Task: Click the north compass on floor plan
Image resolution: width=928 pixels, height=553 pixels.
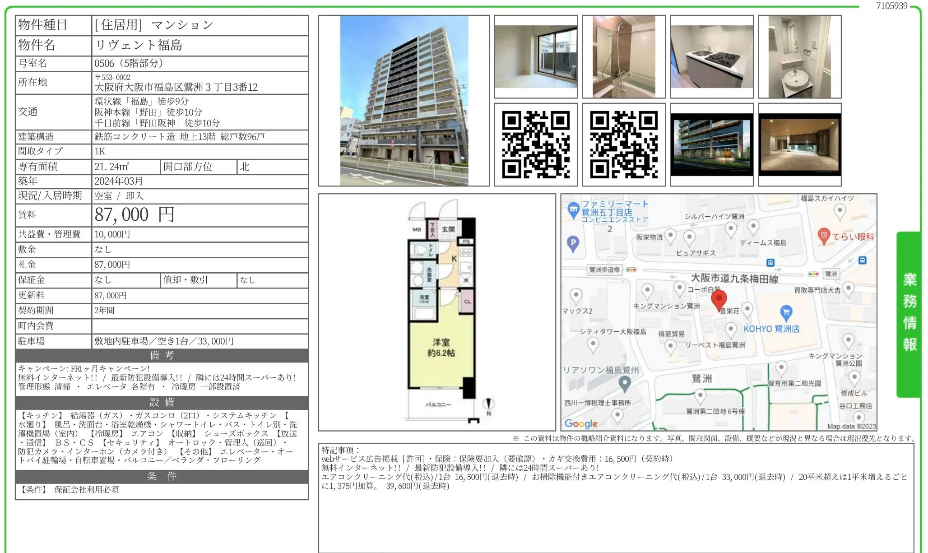Action: [488, 404]
